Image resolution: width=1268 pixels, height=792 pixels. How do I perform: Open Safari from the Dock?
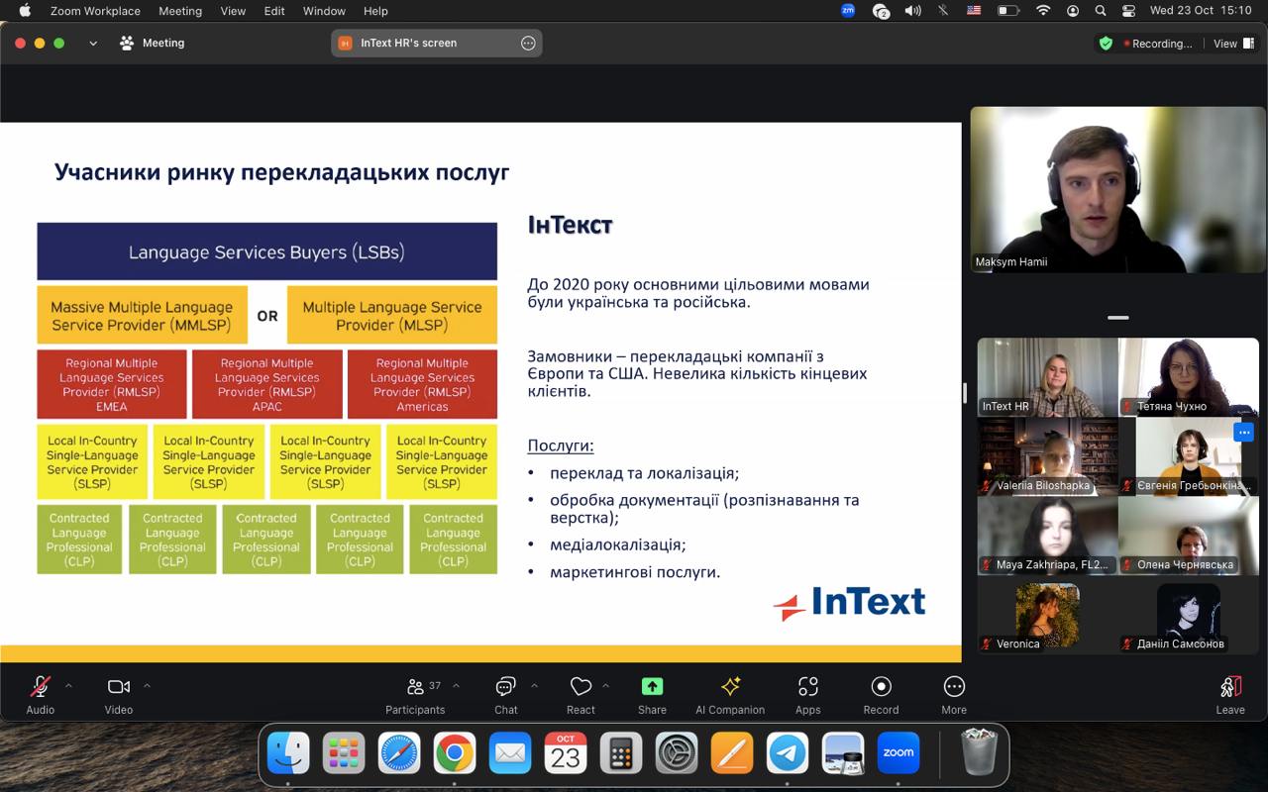tap(399, 754)
